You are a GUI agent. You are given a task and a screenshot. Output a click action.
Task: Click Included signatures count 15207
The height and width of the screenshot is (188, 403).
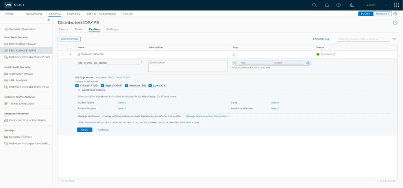click(x=111, y=77)
